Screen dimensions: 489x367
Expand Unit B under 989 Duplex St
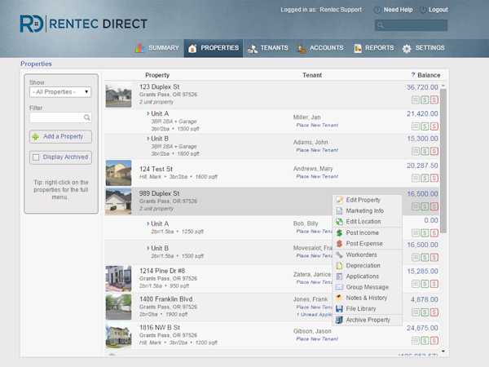[x=148, y=248]
